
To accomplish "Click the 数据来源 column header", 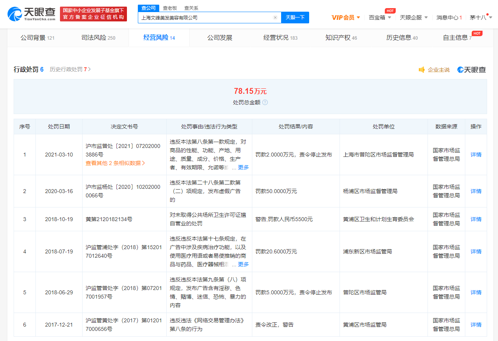I will coord(446,127).
